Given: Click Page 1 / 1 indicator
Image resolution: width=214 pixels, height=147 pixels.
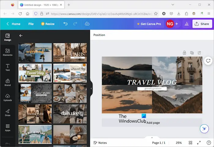Looking at the screenshot, I should tap(159, 143).
